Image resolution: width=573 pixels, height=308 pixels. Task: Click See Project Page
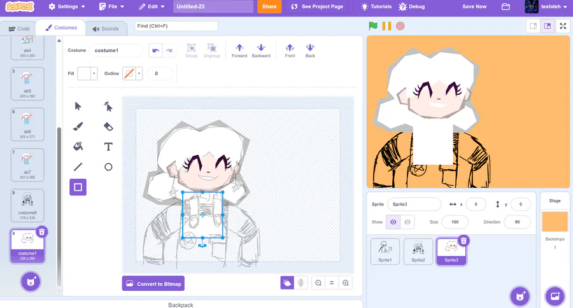click(317, 6)
